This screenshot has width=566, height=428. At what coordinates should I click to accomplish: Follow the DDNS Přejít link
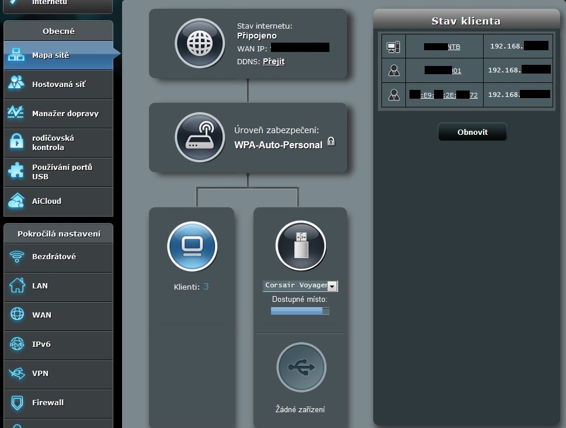coord(273,61)
